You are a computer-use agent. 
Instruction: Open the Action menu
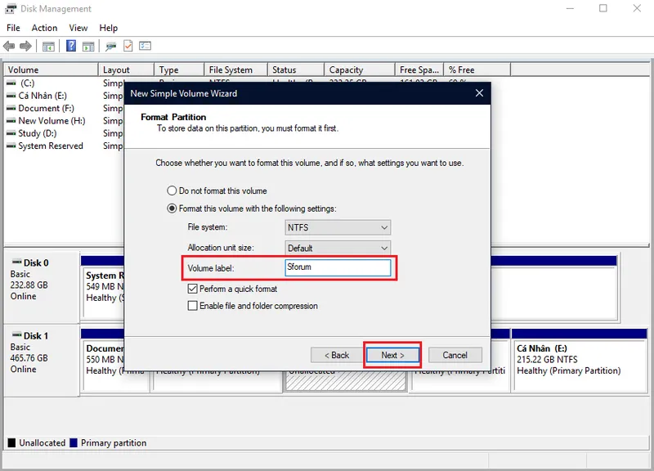[44, 28]
